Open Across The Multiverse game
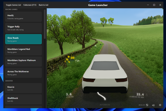Viewport: 166px width, 111px height. (x=23, y=73)
